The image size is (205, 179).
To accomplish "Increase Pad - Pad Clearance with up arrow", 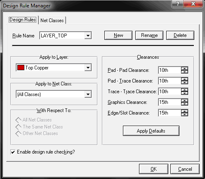I will pos(184,69).
